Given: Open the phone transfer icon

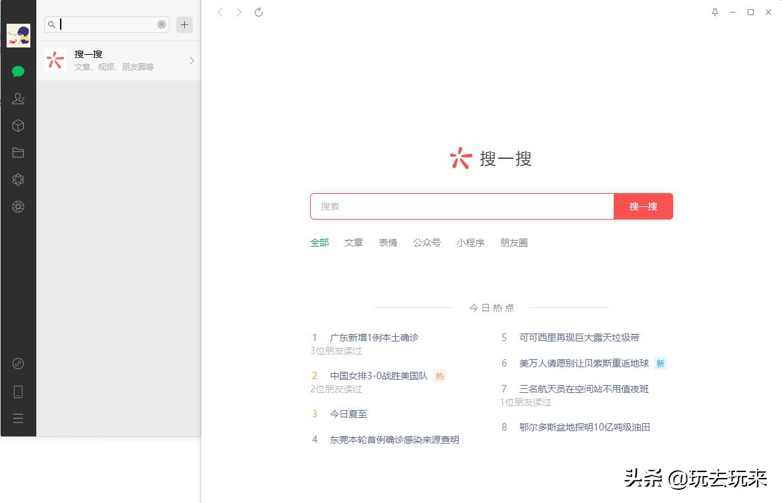Looking at the screenshot, I should click(18, 391).
